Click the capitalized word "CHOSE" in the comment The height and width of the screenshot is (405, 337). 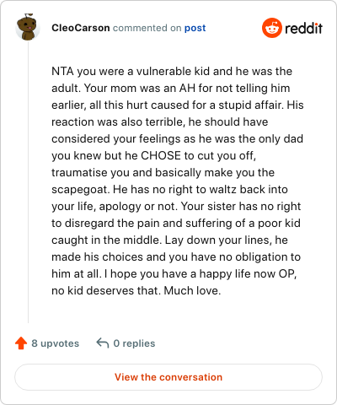coord(161,155)
